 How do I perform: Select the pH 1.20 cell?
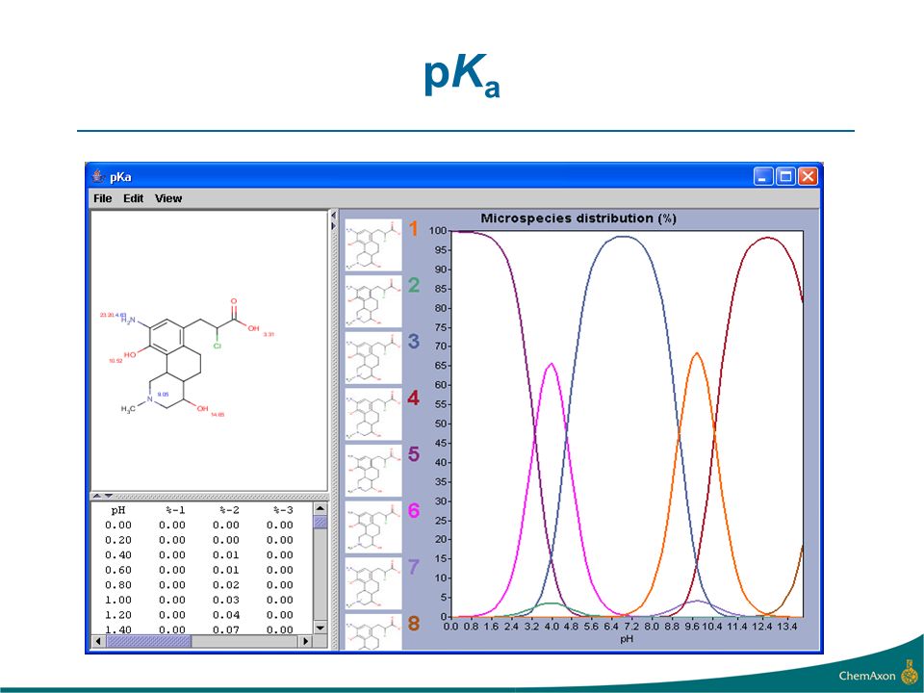118,615
